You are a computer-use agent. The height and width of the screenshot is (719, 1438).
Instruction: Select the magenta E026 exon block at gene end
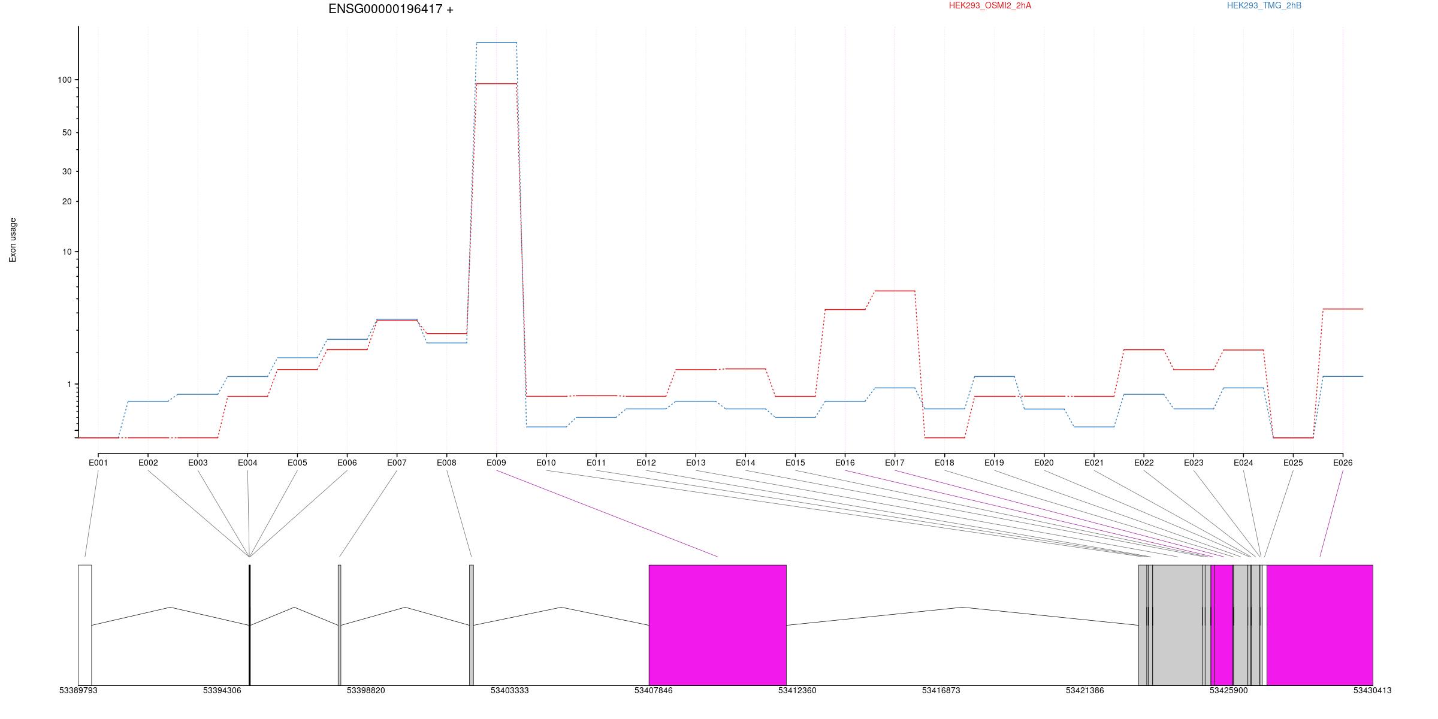tap(1320, 625)
